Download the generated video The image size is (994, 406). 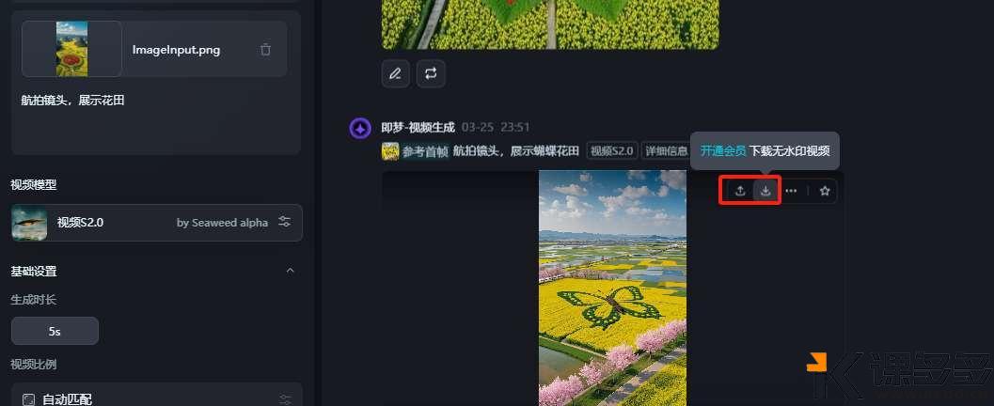765,191
